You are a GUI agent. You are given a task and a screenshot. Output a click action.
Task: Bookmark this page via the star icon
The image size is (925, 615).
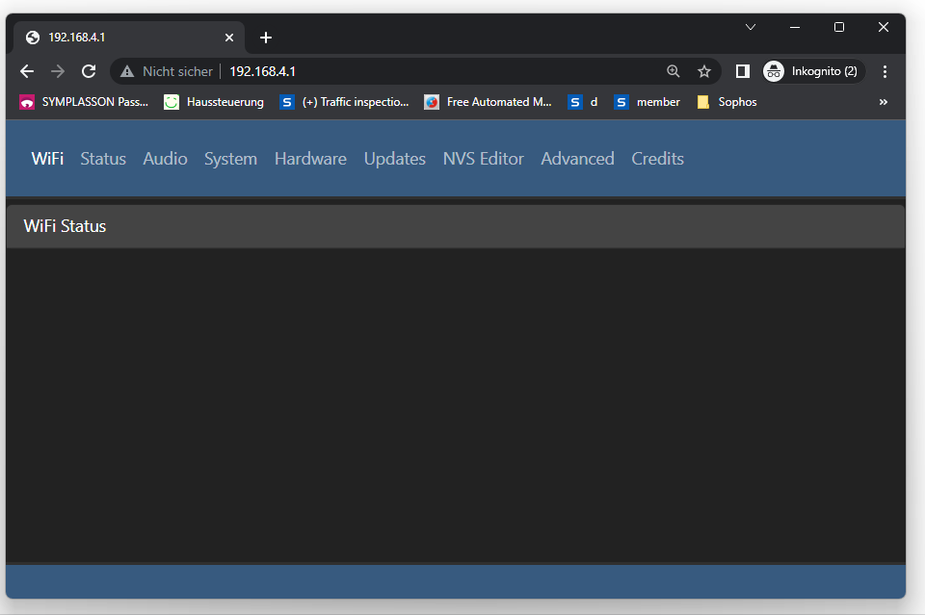click(703, 70)
